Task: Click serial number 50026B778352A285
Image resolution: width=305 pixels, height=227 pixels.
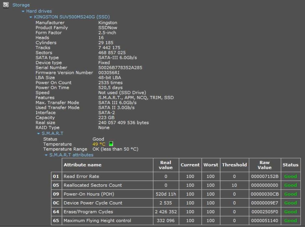Action: 120,67
